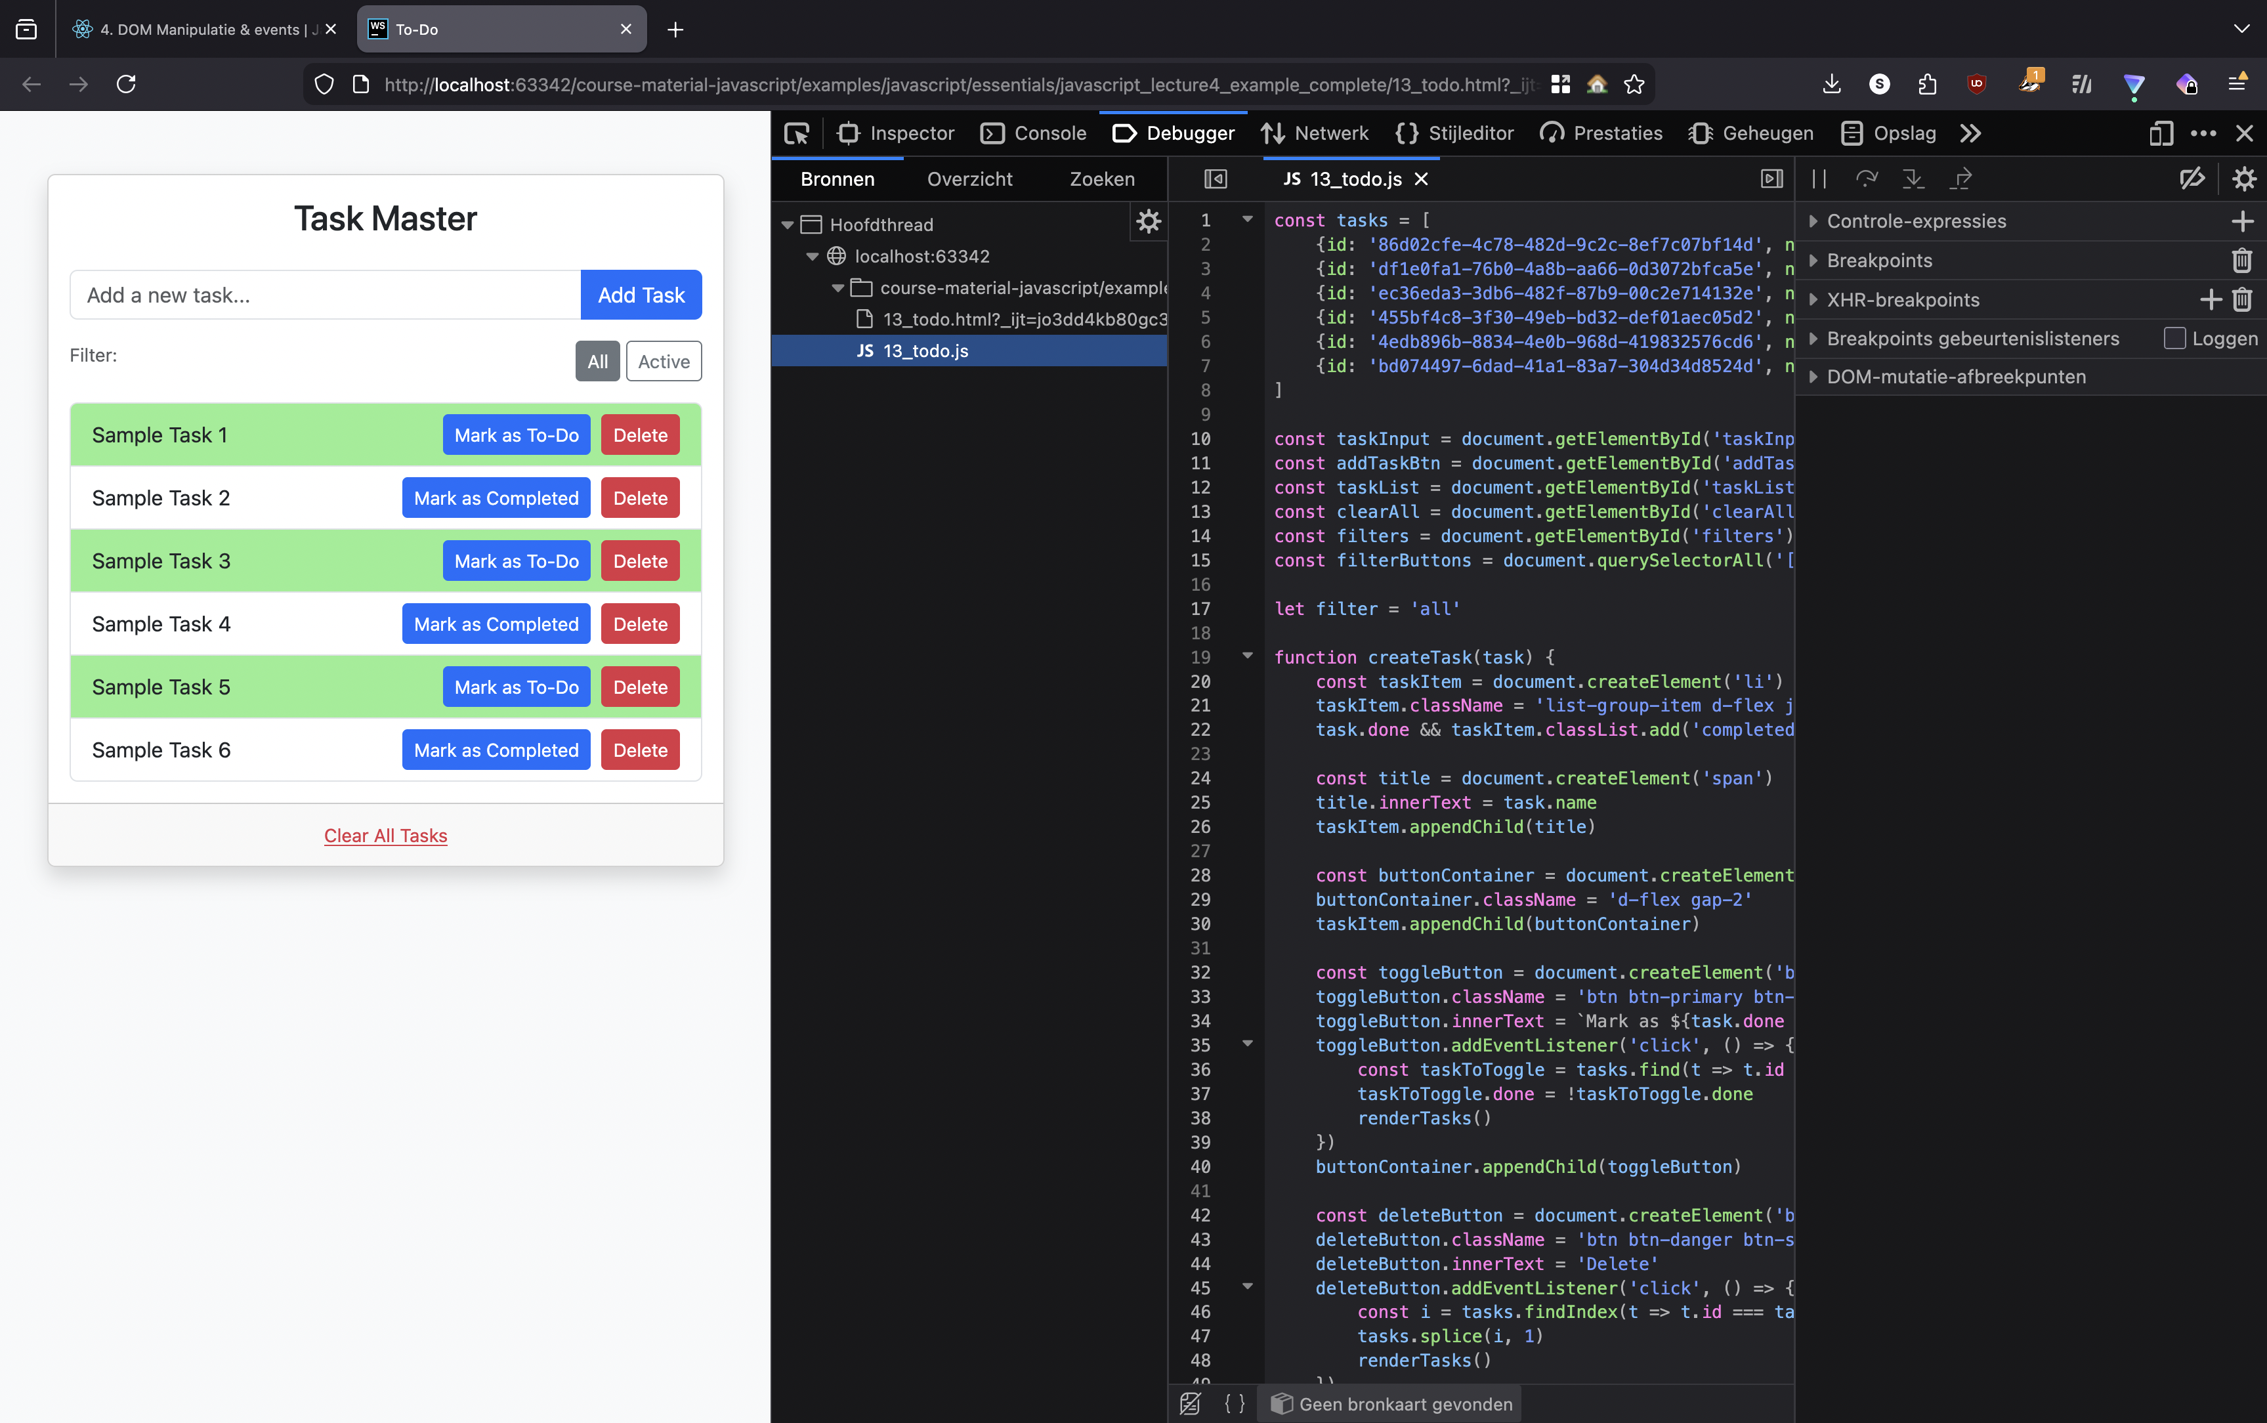Open the debugger settings gear

point(2245,179)
